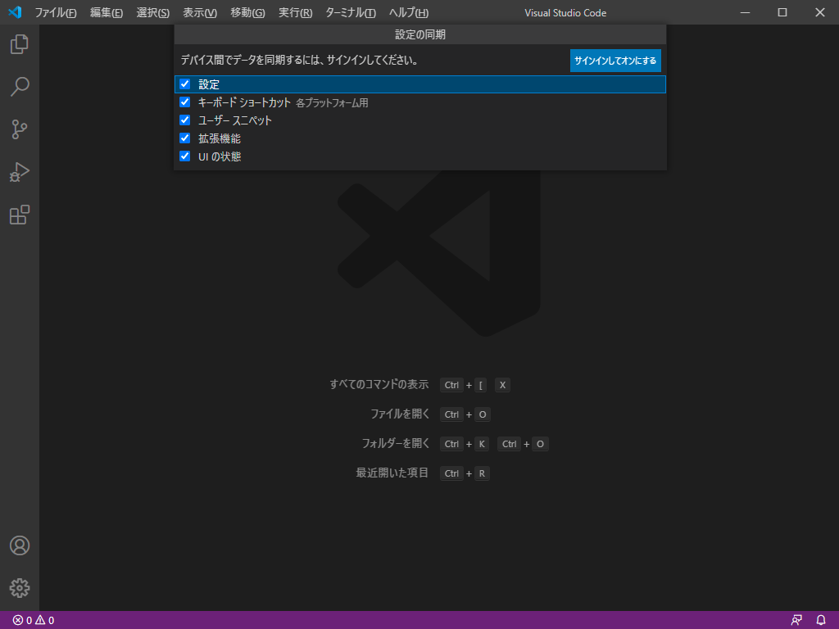Open the Accounts icon in activity bar

(x=20, y=545)
